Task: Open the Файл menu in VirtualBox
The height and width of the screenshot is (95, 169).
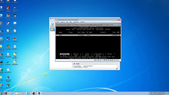Action: 58,22
